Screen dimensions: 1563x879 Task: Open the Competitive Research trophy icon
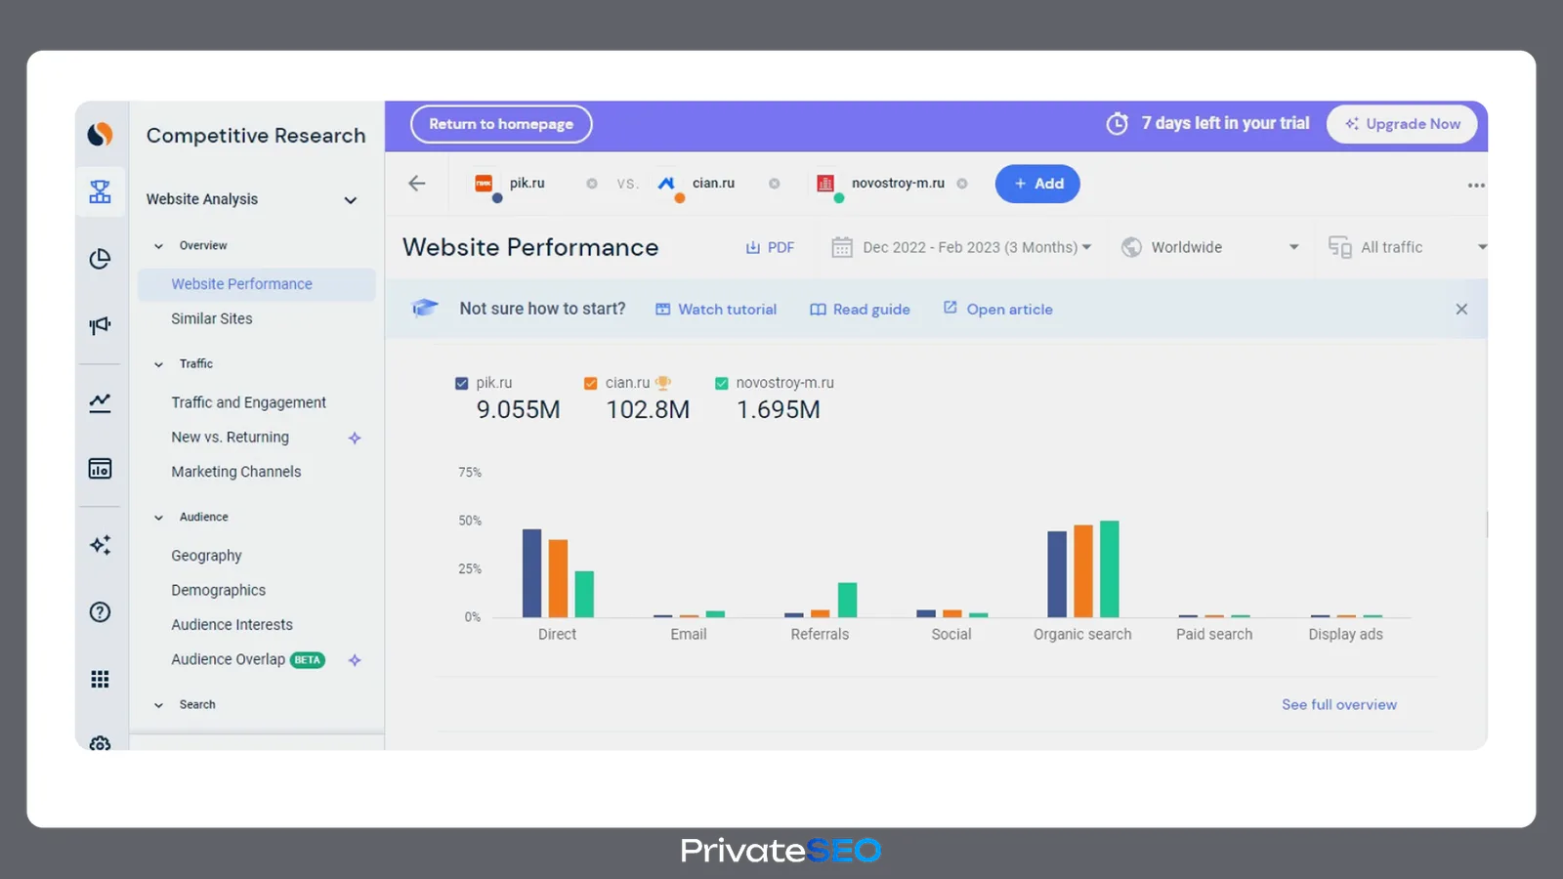pos(100,191)
